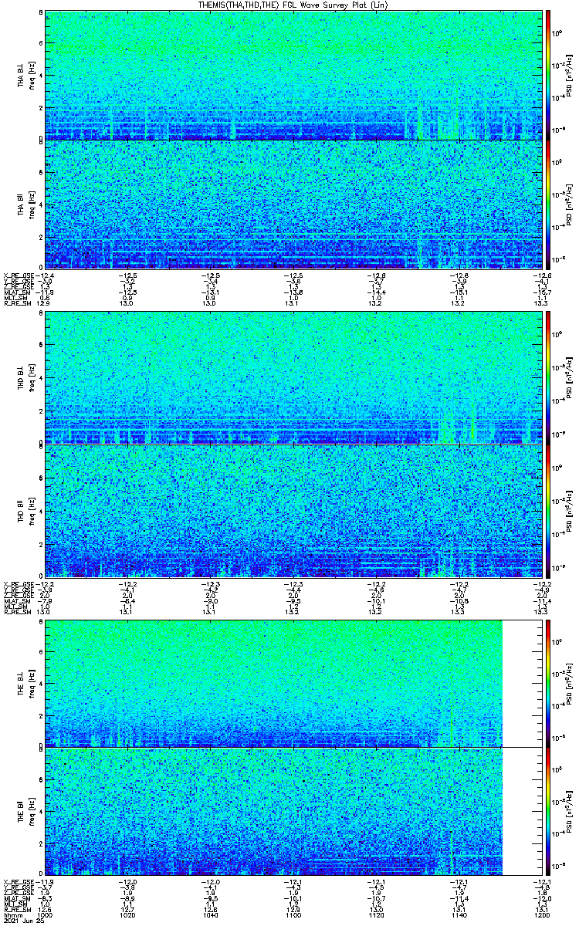Viewport: 579px width, 926px height.
Task: Click the 1200 time tick label
Action: pos(541,915)
